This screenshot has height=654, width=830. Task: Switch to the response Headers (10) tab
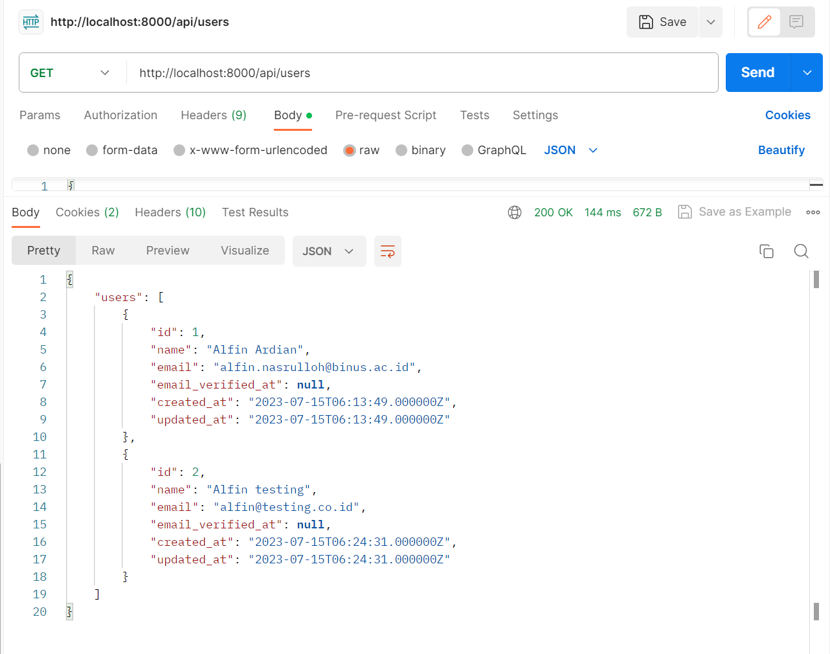170,212
